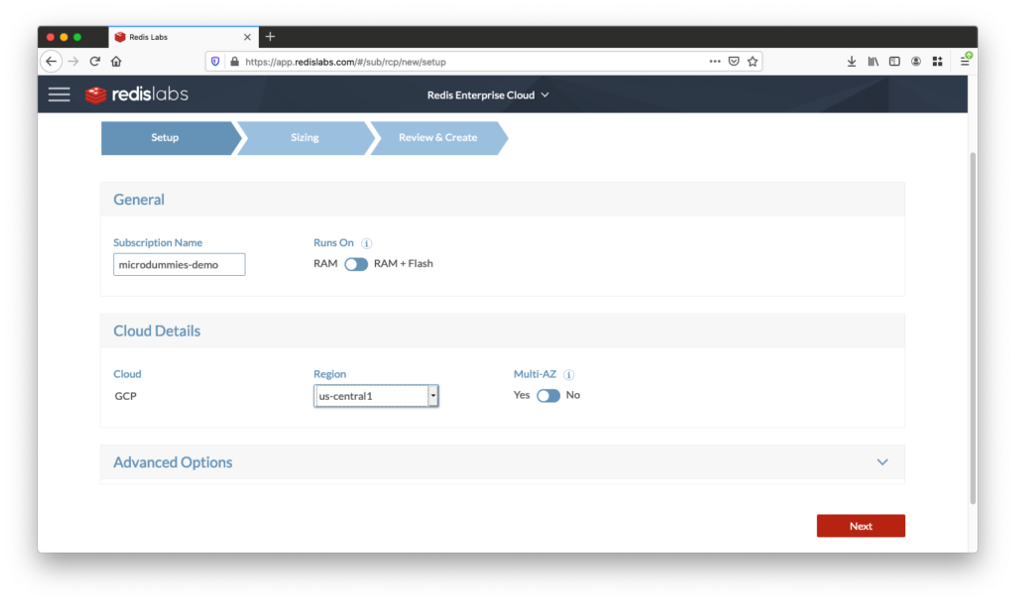The width and height of the screenshot is (1015, 602).
Task: Expand the Advanced Options section
Action: point(882,462)
